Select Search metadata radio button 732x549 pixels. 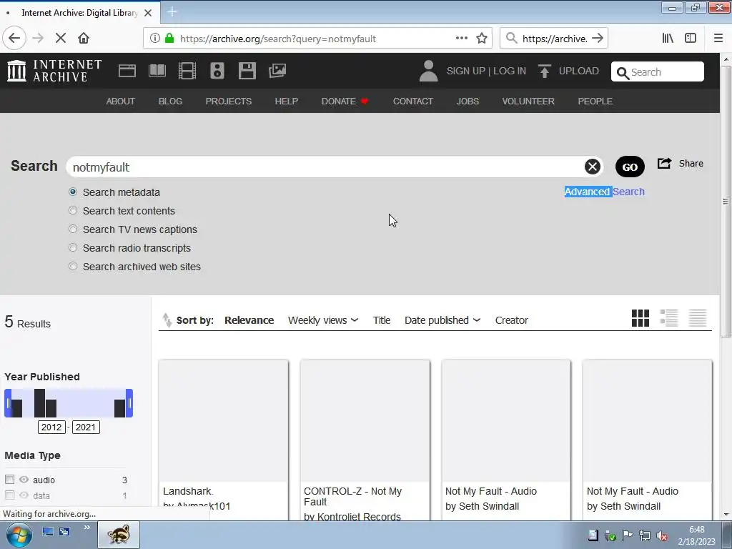coord(73,192)
